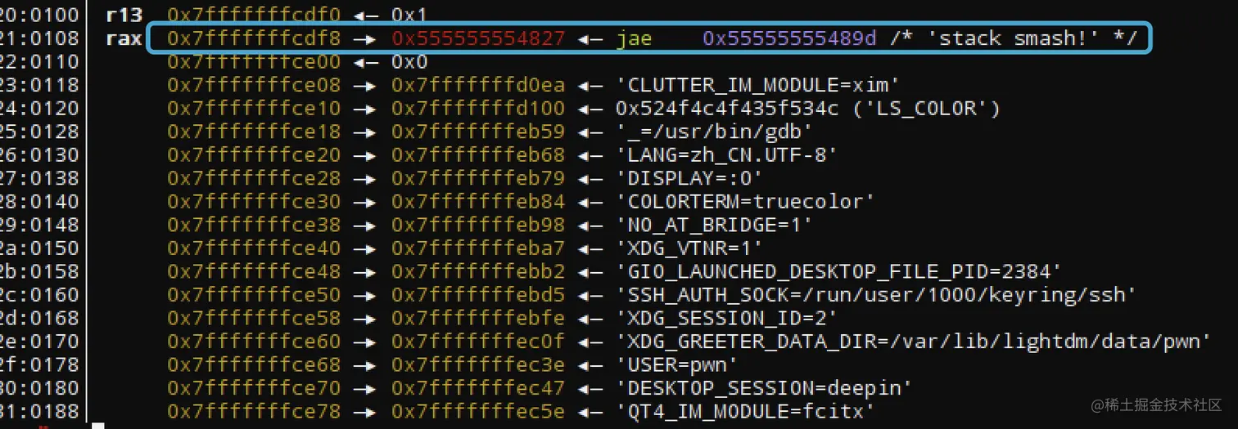Select the 'stack smash!' comment text

[x=1013, y=38]
